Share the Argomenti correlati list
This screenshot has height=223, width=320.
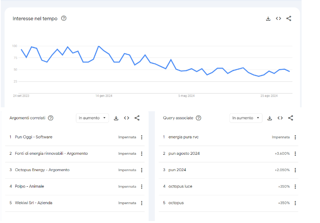(137, 118)
